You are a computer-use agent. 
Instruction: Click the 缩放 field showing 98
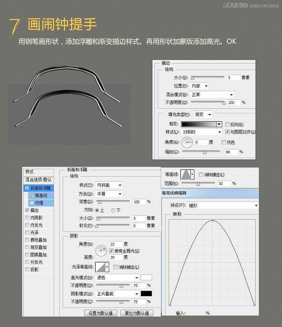point(231,152)
